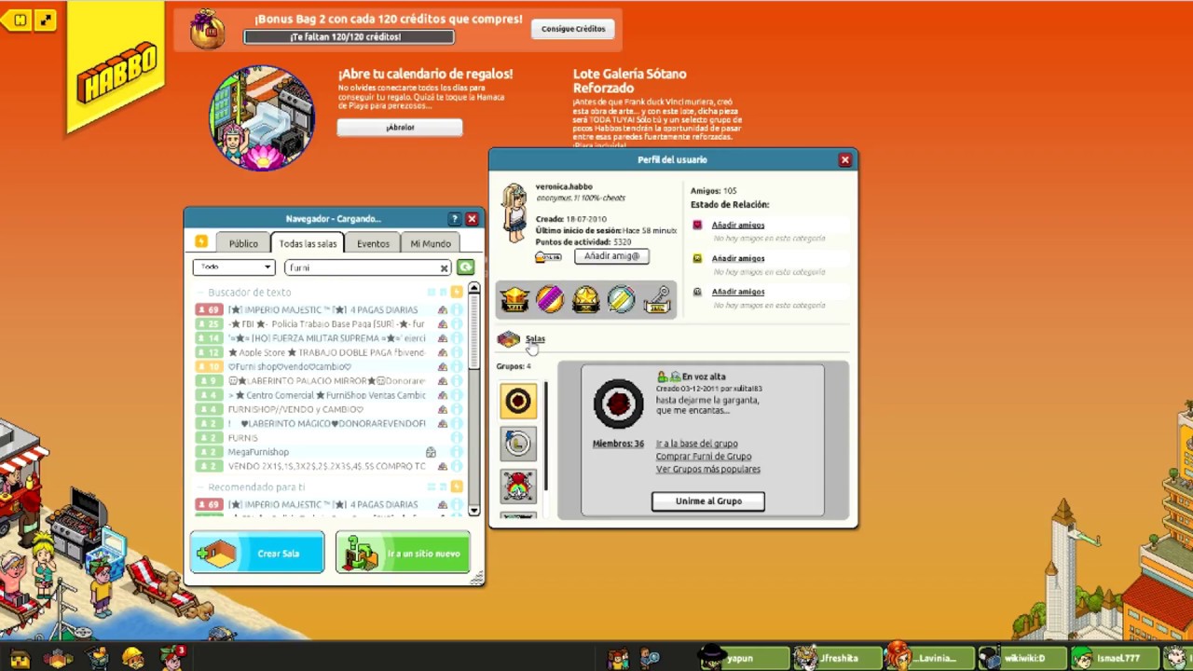Open the yapun chat tab in the bottom bar
The width and height of the screenshot is (1193, 671).
point(744,658)
